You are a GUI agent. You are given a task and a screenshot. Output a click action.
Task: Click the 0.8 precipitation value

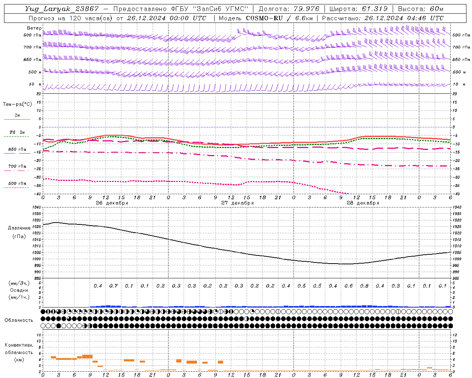(364, 286)
